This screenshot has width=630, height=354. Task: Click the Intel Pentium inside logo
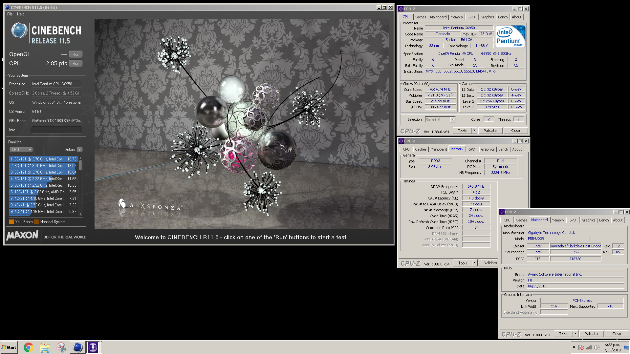tap(510, 37)
